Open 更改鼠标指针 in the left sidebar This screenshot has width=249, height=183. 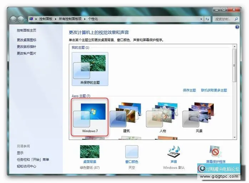pyautogui.click(x=26, y=47)
